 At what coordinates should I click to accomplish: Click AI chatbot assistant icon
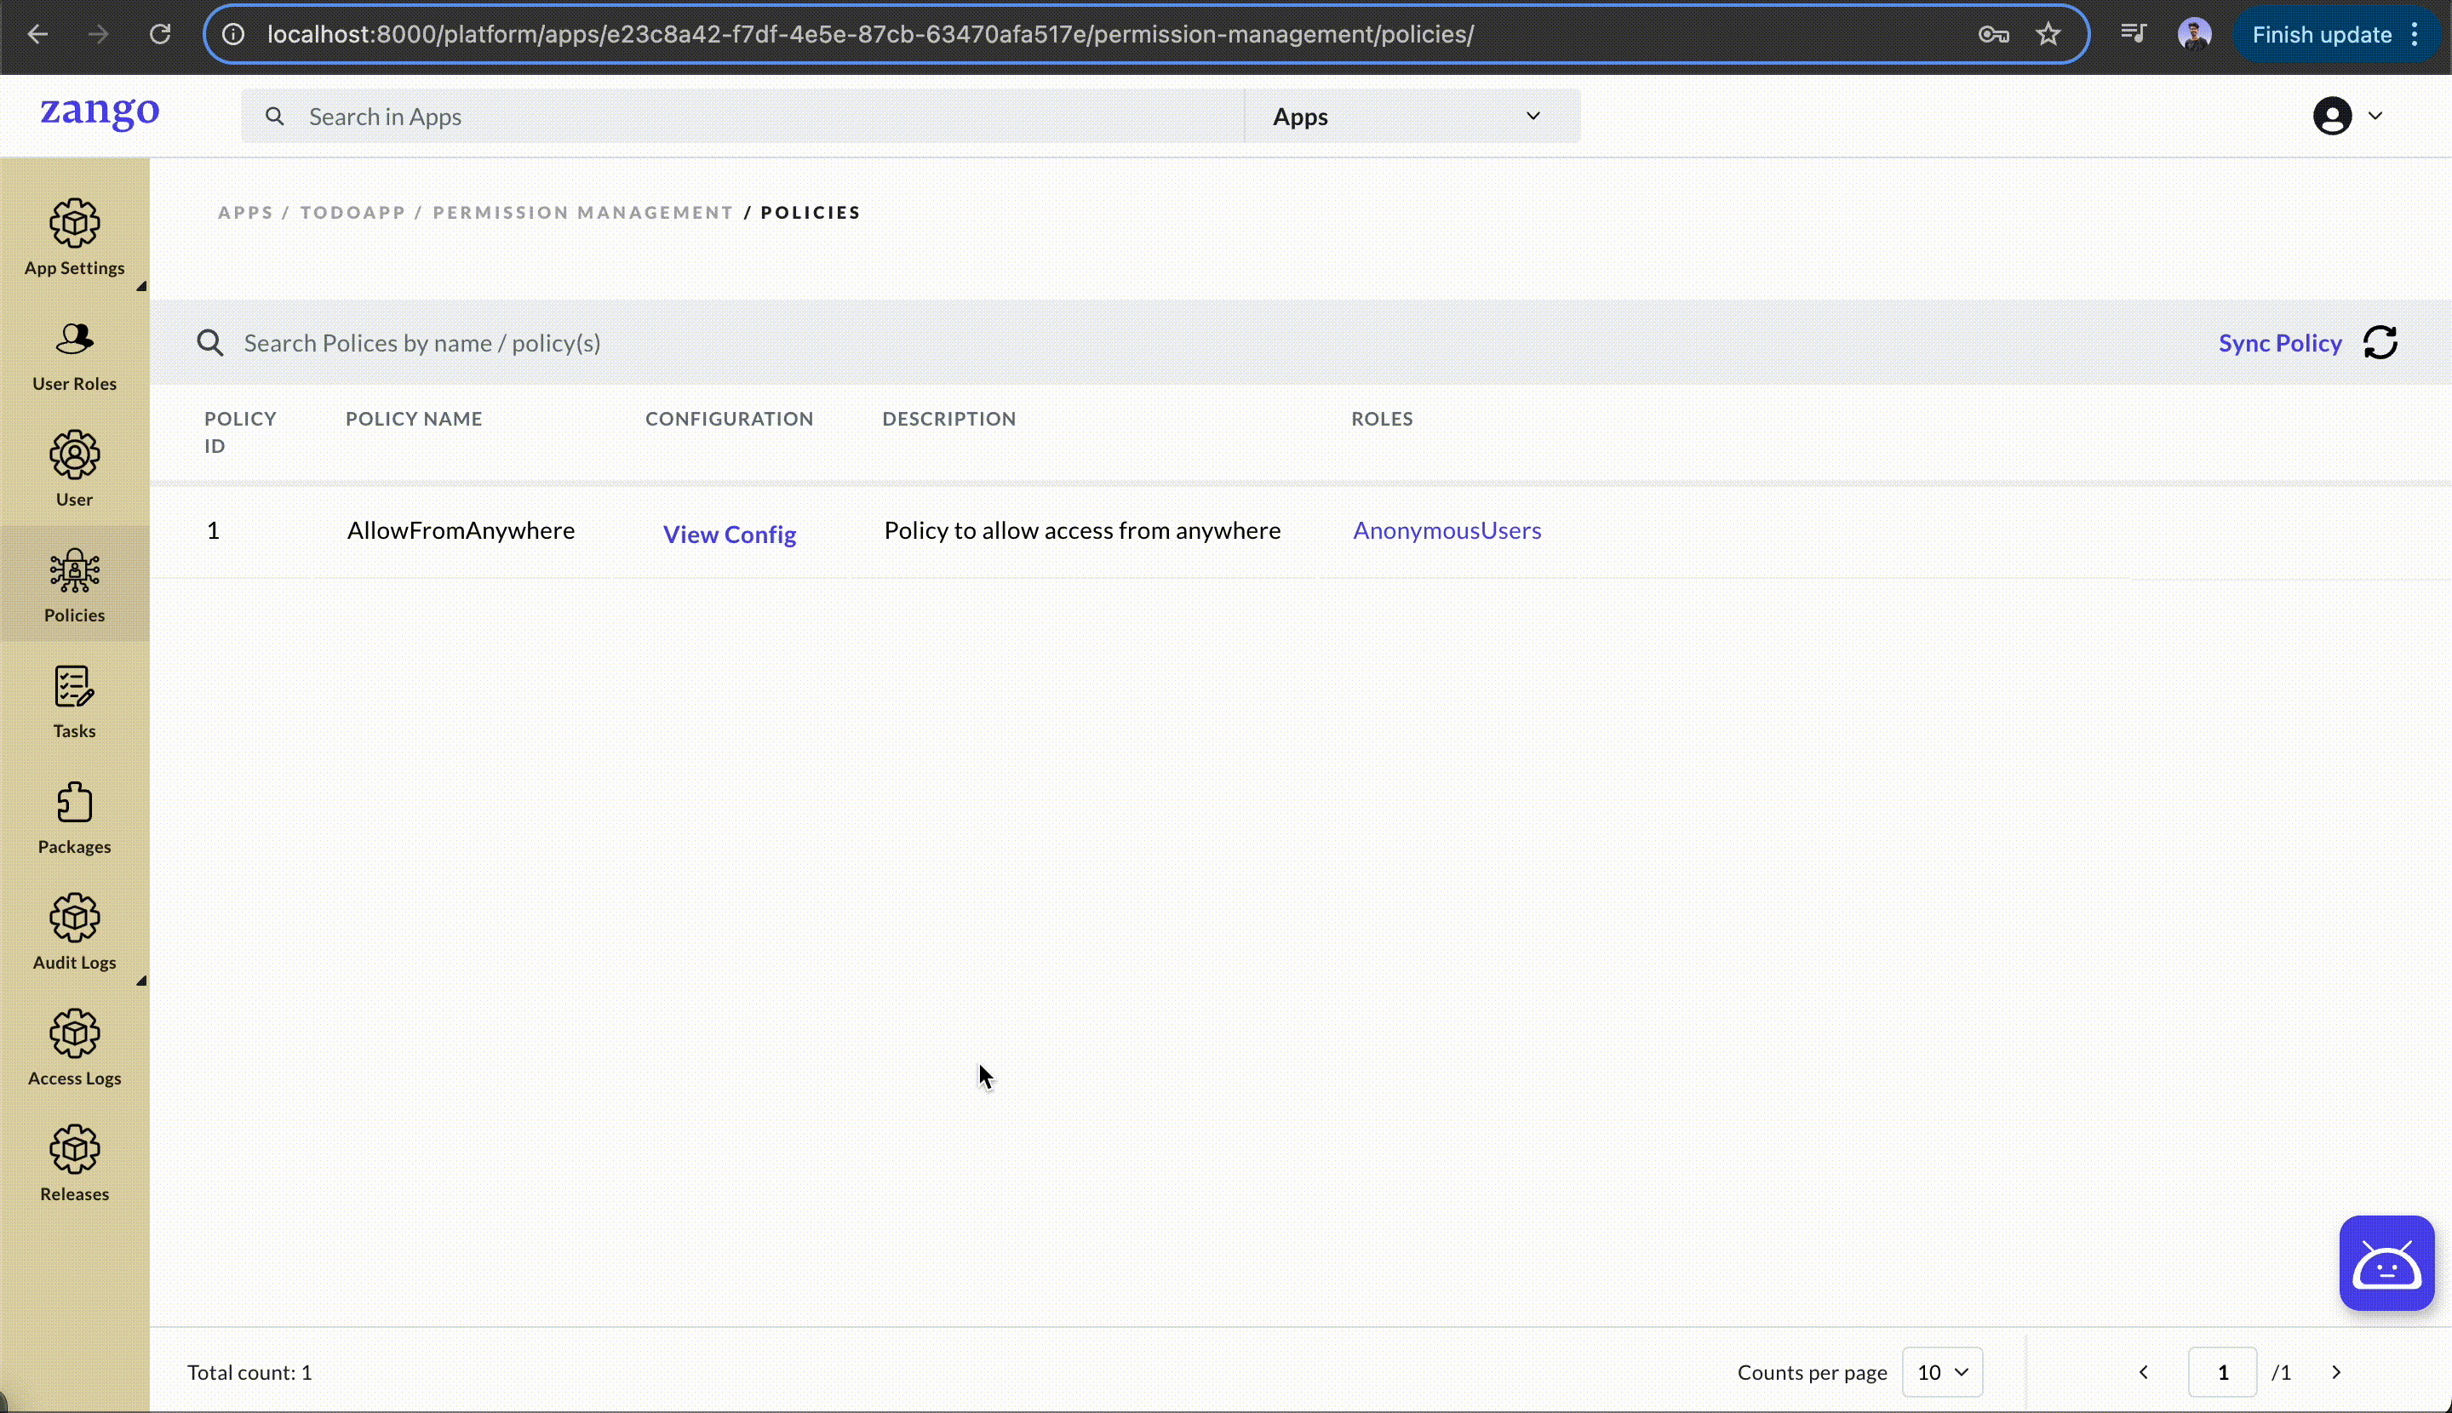click(2386, 1261)
